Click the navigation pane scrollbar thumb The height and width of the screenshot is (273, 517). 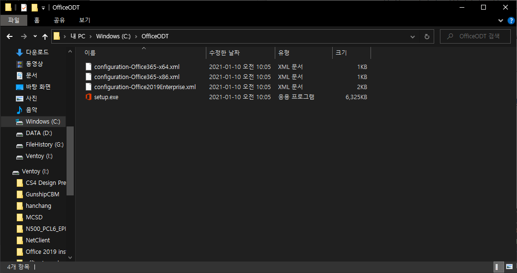pyautogui.click(x=70, y=160)
